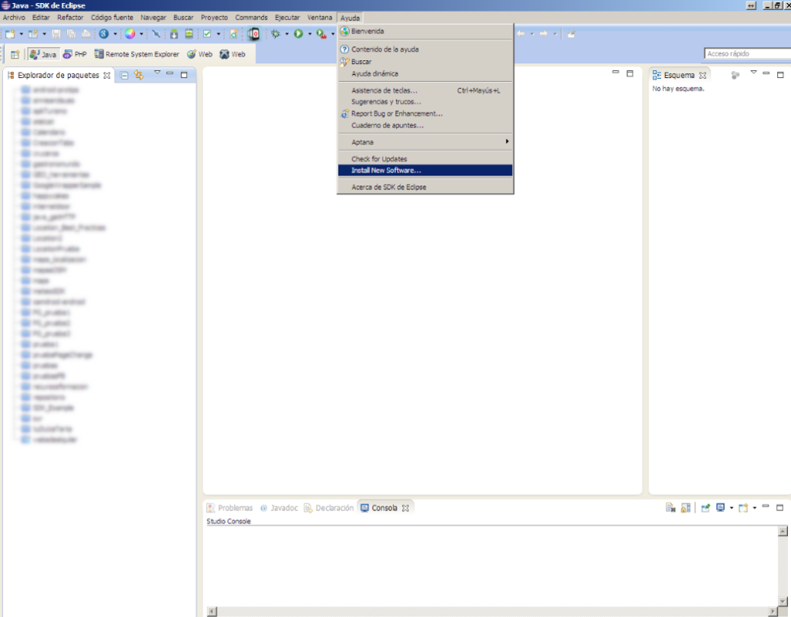
Task: Open dropdown next to color wheel icon
Action: point(141,34)
